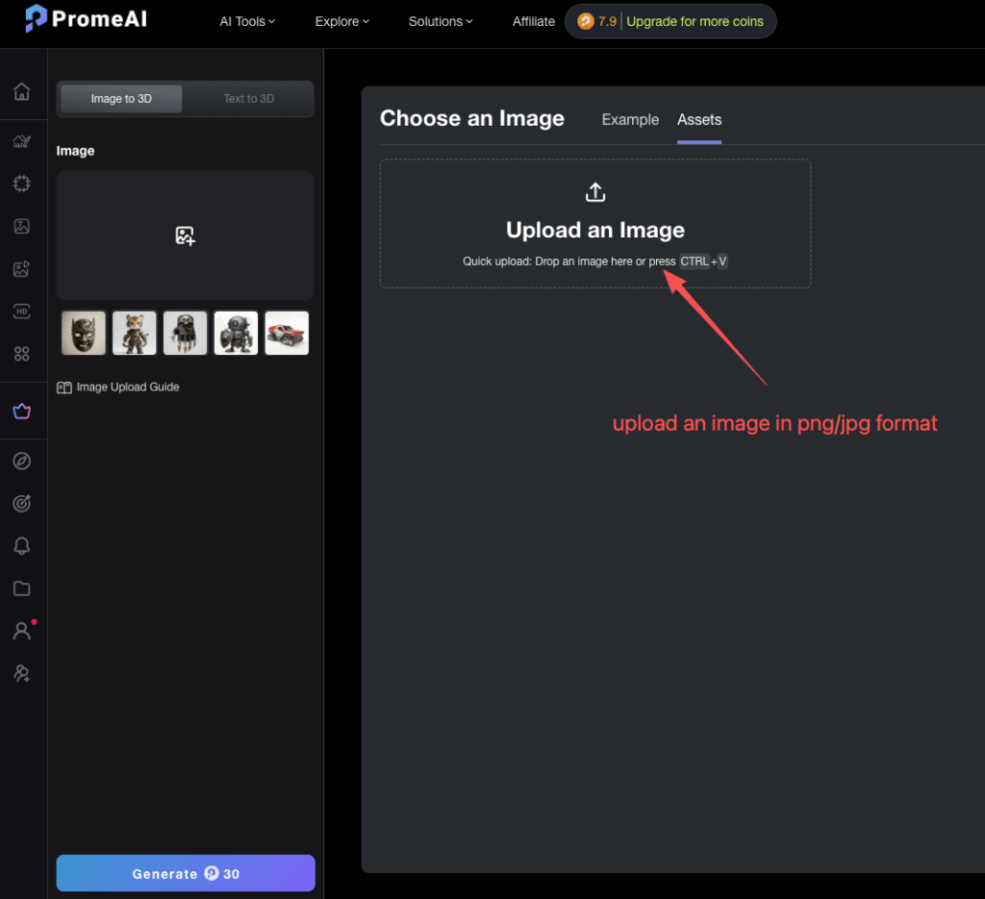Switch to the Assets tab
985x899 pixels.
(x=699, y=119)
